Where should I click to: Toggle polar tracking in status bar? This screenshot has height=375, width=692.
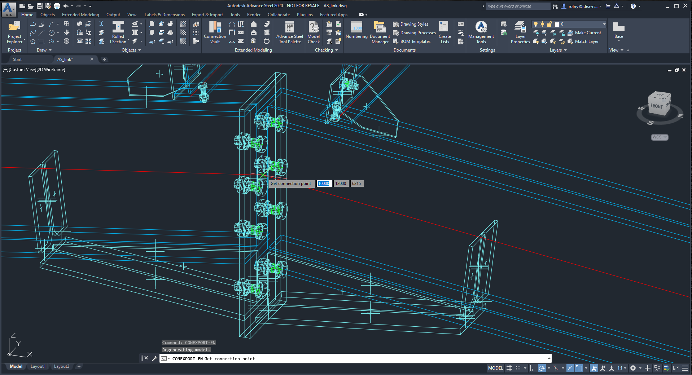tap(542, 368)
